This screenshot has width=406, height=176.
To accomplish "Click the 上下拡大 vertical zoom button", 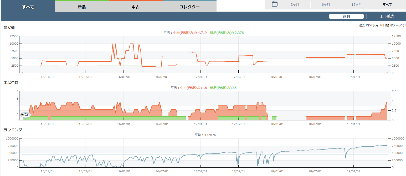I will (387, 16).
